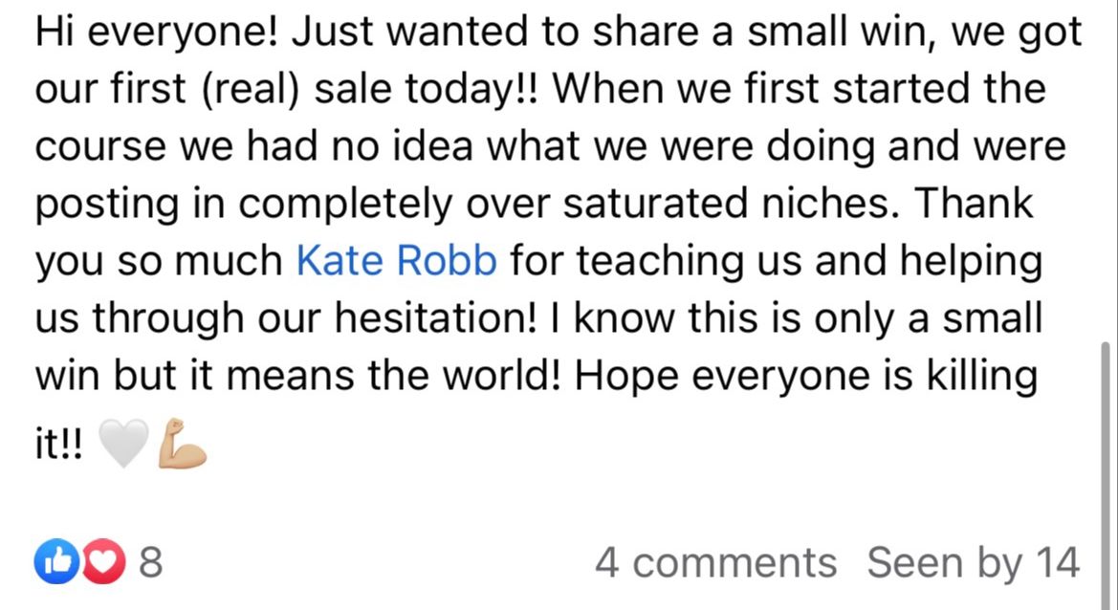This screenshot has width=1118, height=610.
Task: Click the white heart emoji
Action: 121,446
